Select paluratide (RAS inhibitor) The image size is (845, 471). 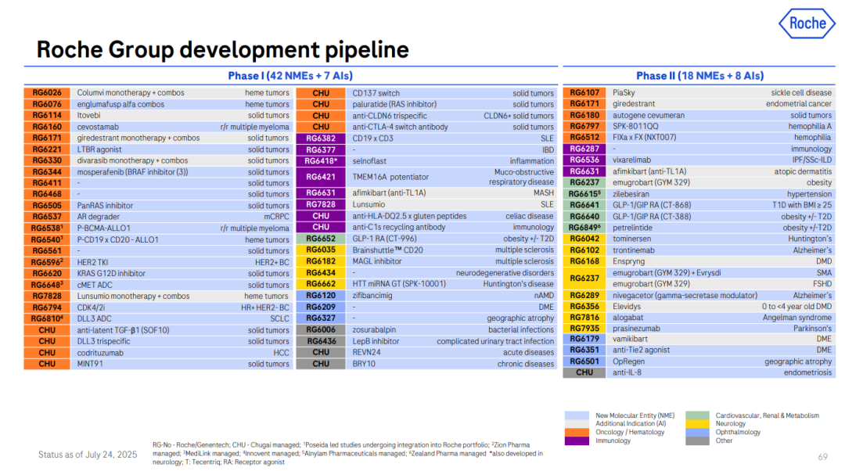coord(394,105)
